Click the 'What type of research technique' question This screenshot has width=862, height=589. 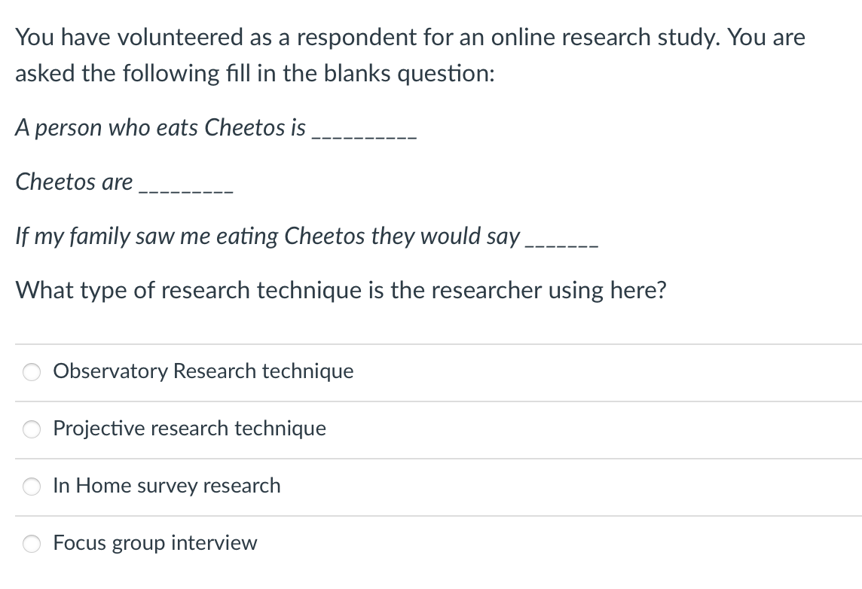[341, 290]
